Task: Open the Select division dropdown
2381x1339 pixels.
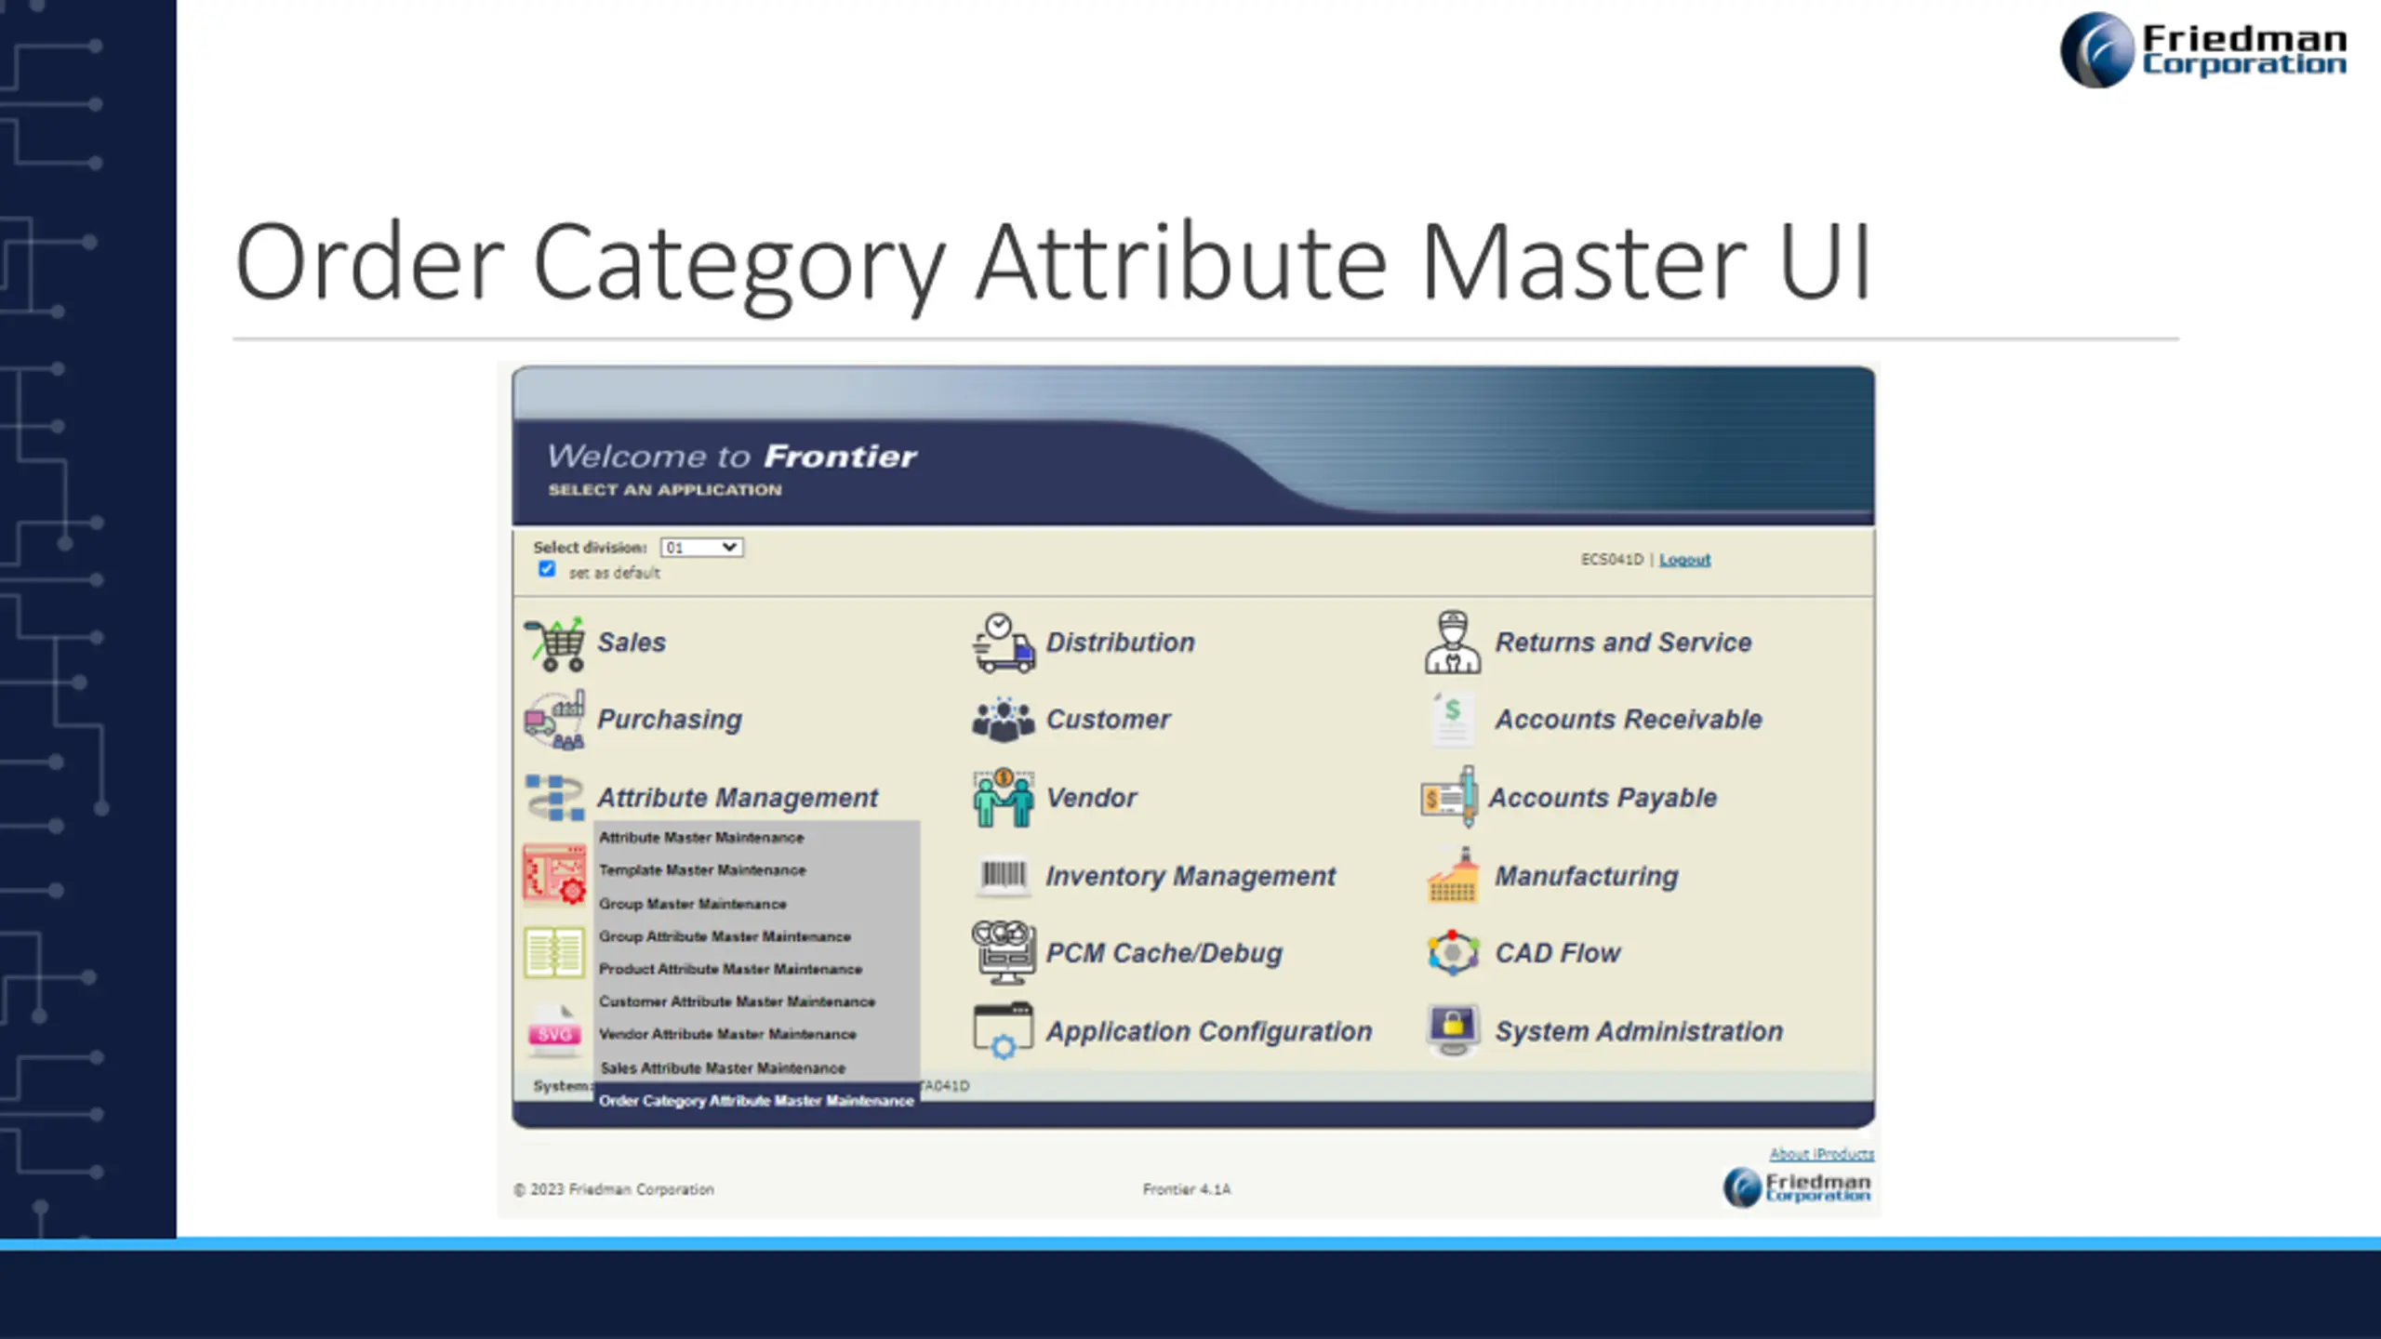Action: tap(701, 548)
